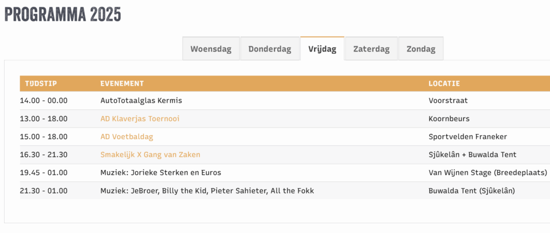Click the Voorstraat location cell
Viewport: 550px width, 233px height.
448,101
